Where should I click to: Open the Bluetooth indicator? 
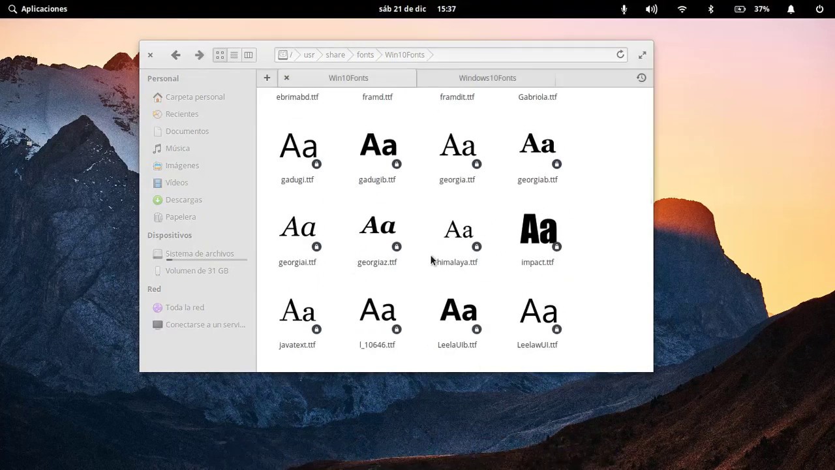coord(711,9)
